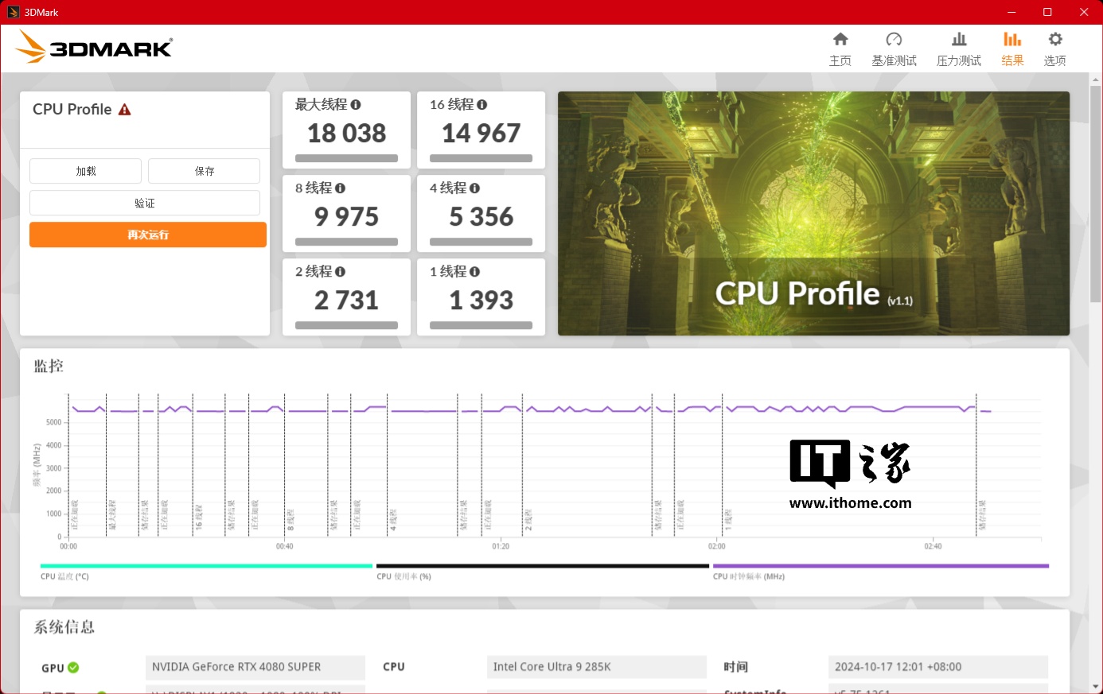Viewport: 1103px width, 694px height.
Task: Click the CPU Profile v1.1 preview image
Action: tap(813, 213)
